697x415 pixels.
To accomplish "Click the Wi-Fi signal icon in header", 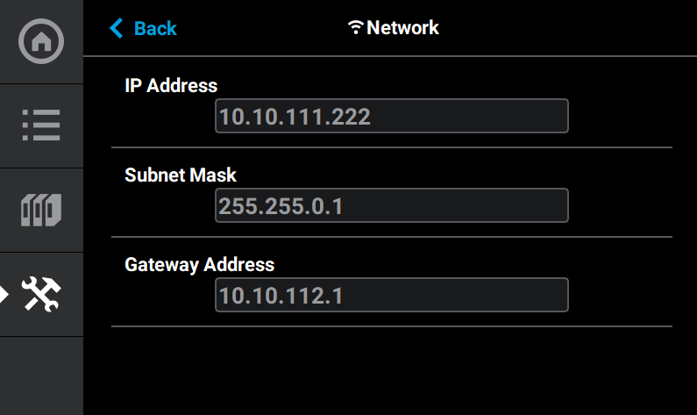I will click(x=355, y=28).
